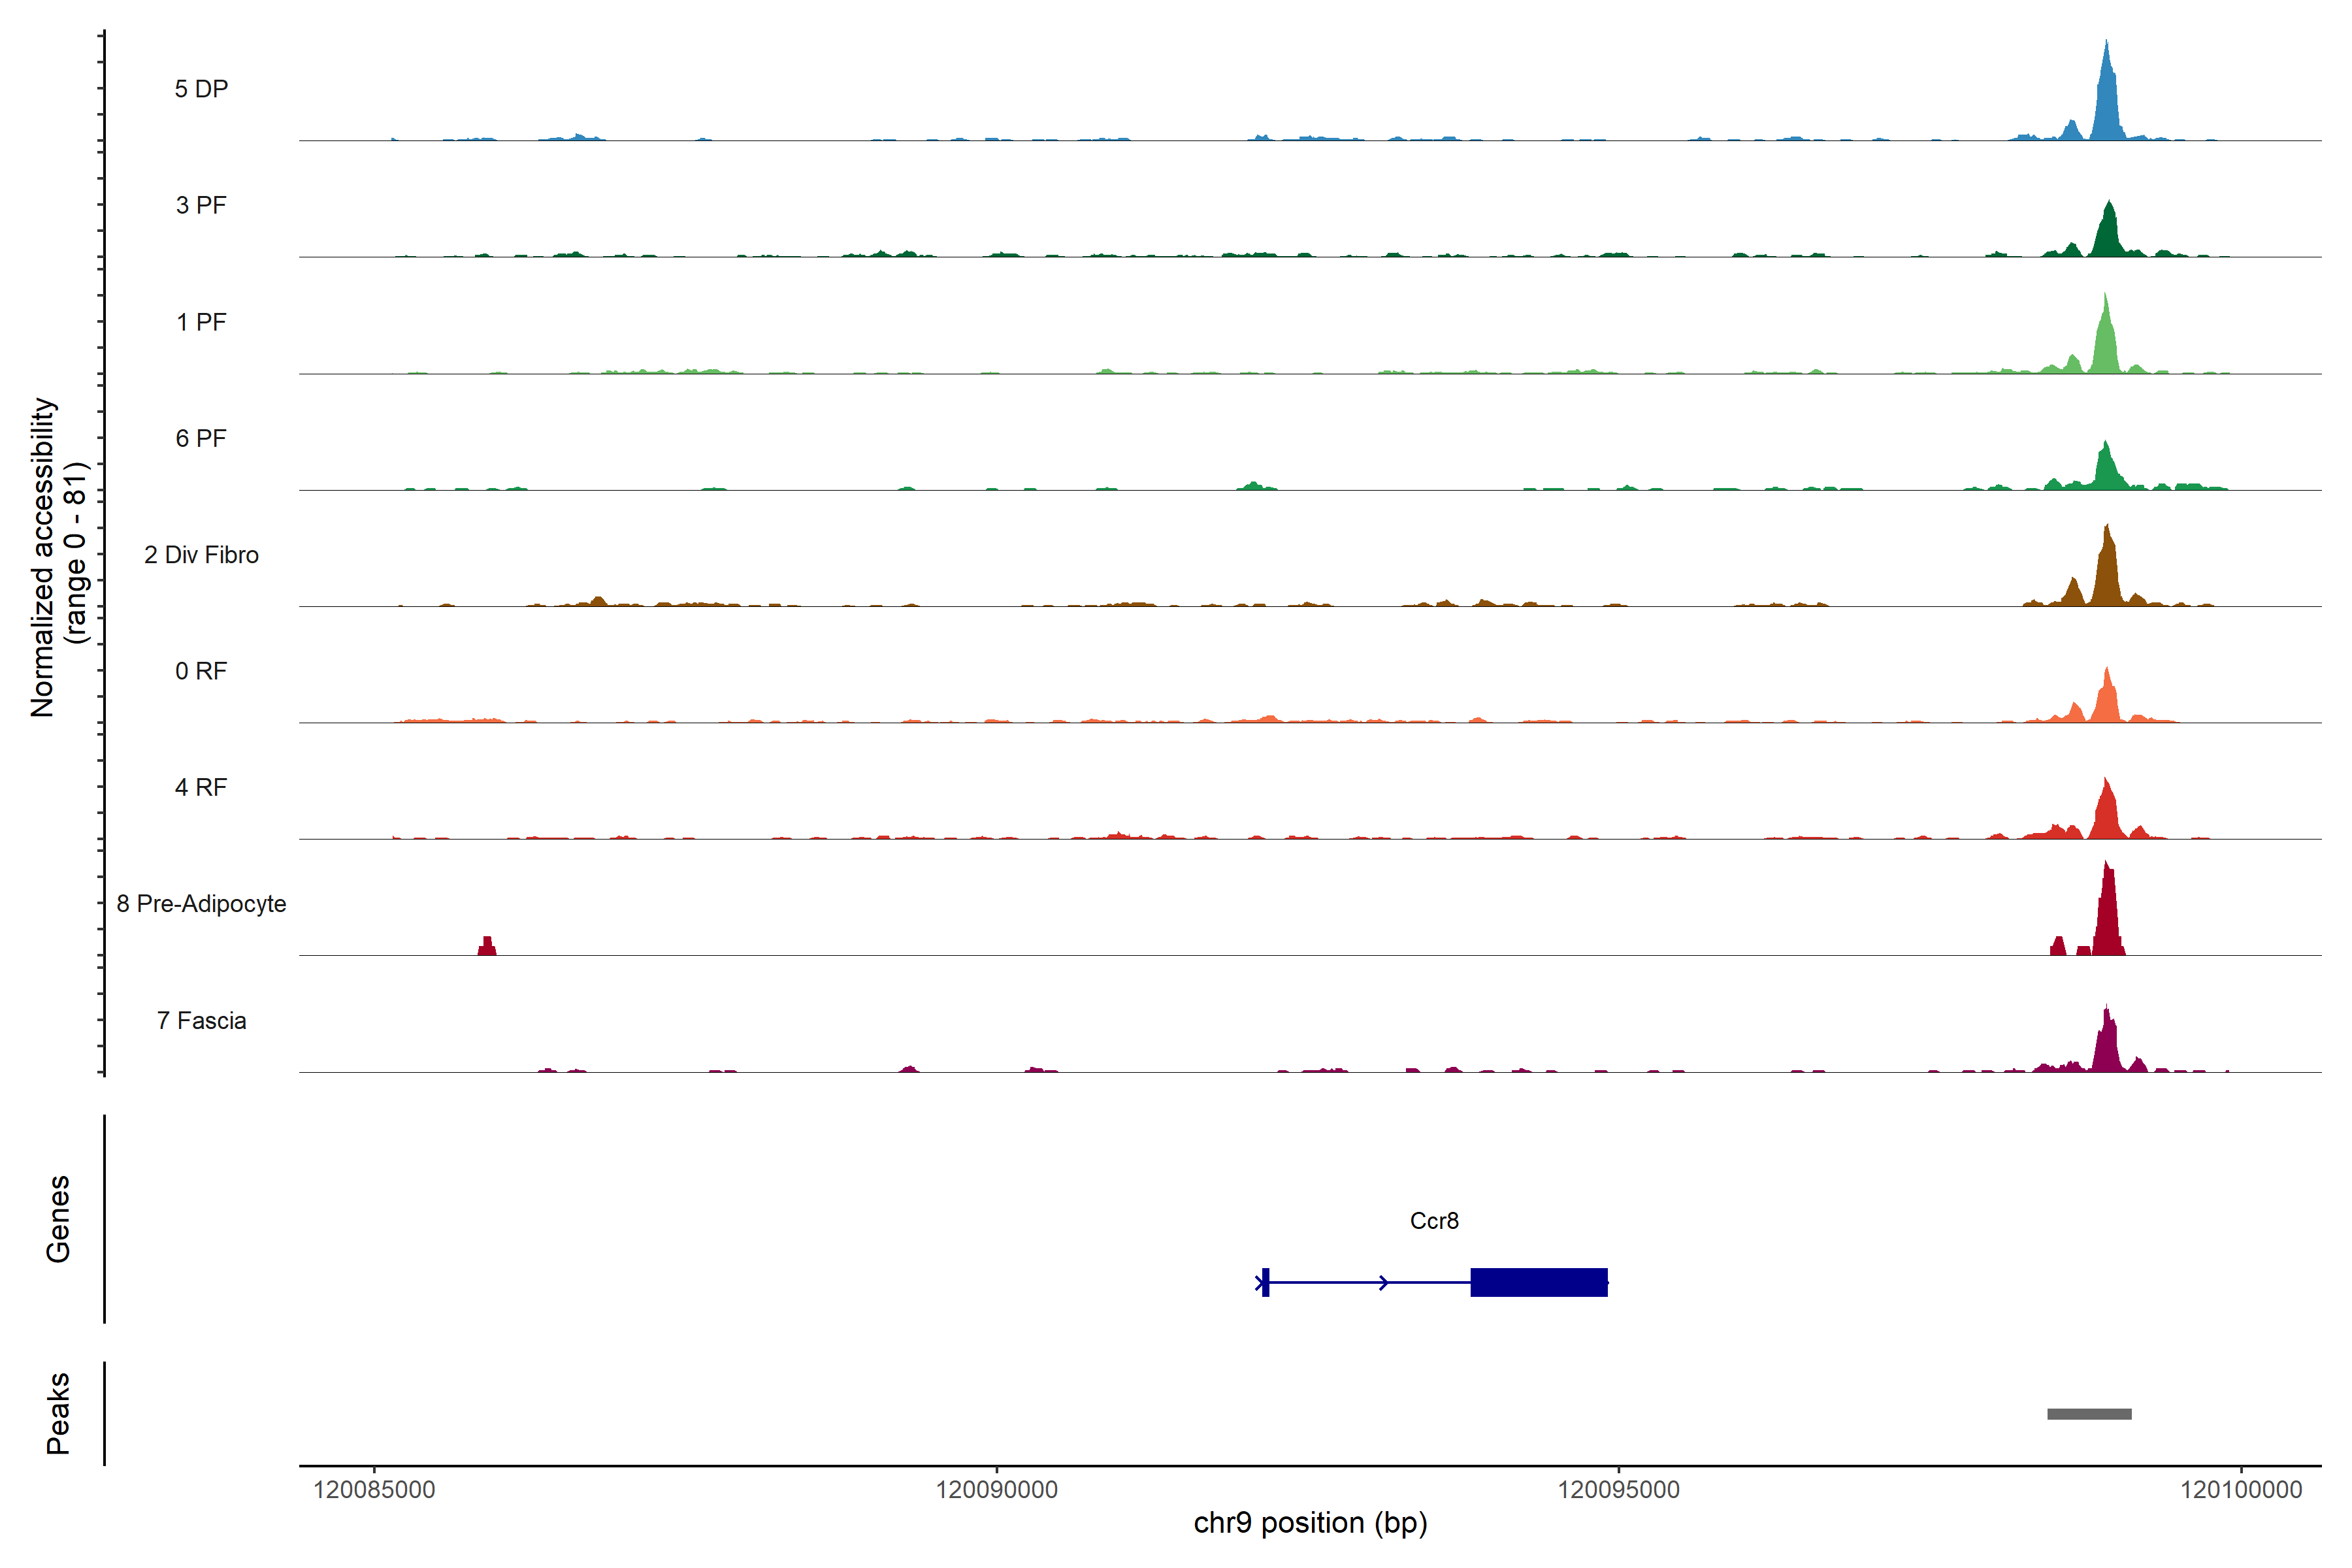Click the Genes panel label
Viewport: 2352px width, 1568px height.
coord(58,1219)
